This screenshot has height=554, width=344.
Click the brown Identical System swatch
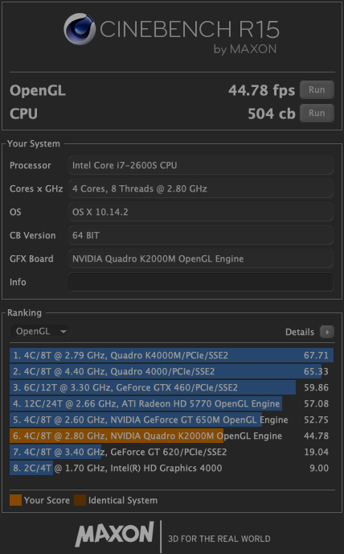click(80, 500)
